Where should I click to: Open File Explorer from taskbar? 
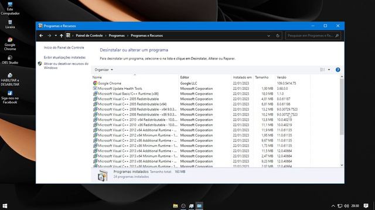click(175, 206)
